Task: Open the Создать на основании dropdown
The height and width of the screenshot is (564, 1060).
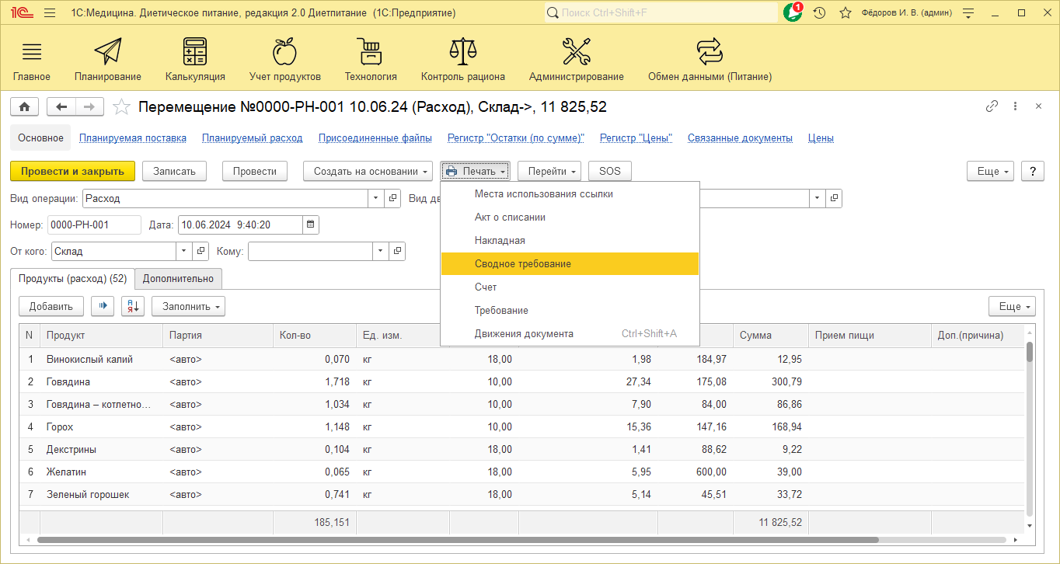Action: point(368,171)
